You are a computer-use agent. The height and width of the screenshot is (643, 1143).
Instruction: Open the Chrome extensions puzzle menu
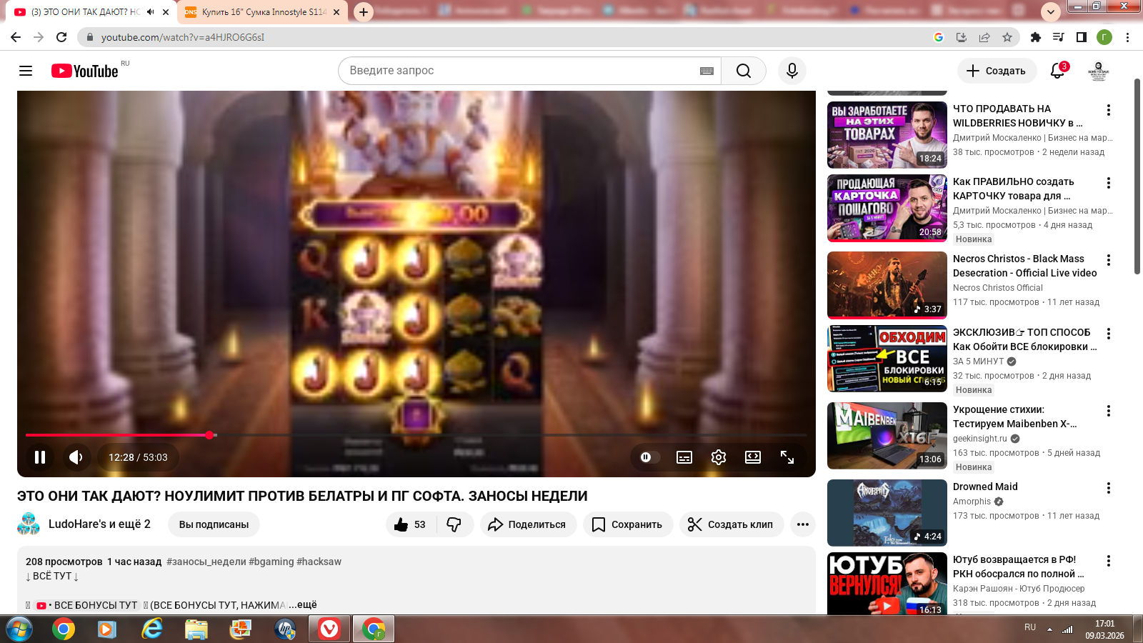[x=1036, y=37]
